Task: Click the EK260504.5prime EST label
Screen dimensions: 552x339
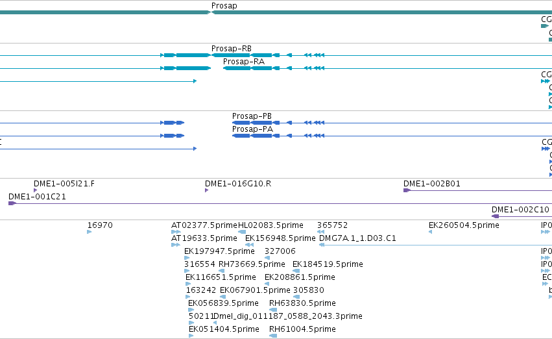Action: (x=464, y=225)
